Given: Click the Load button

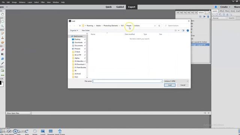Looking at the screenshot, I should 170,85.
